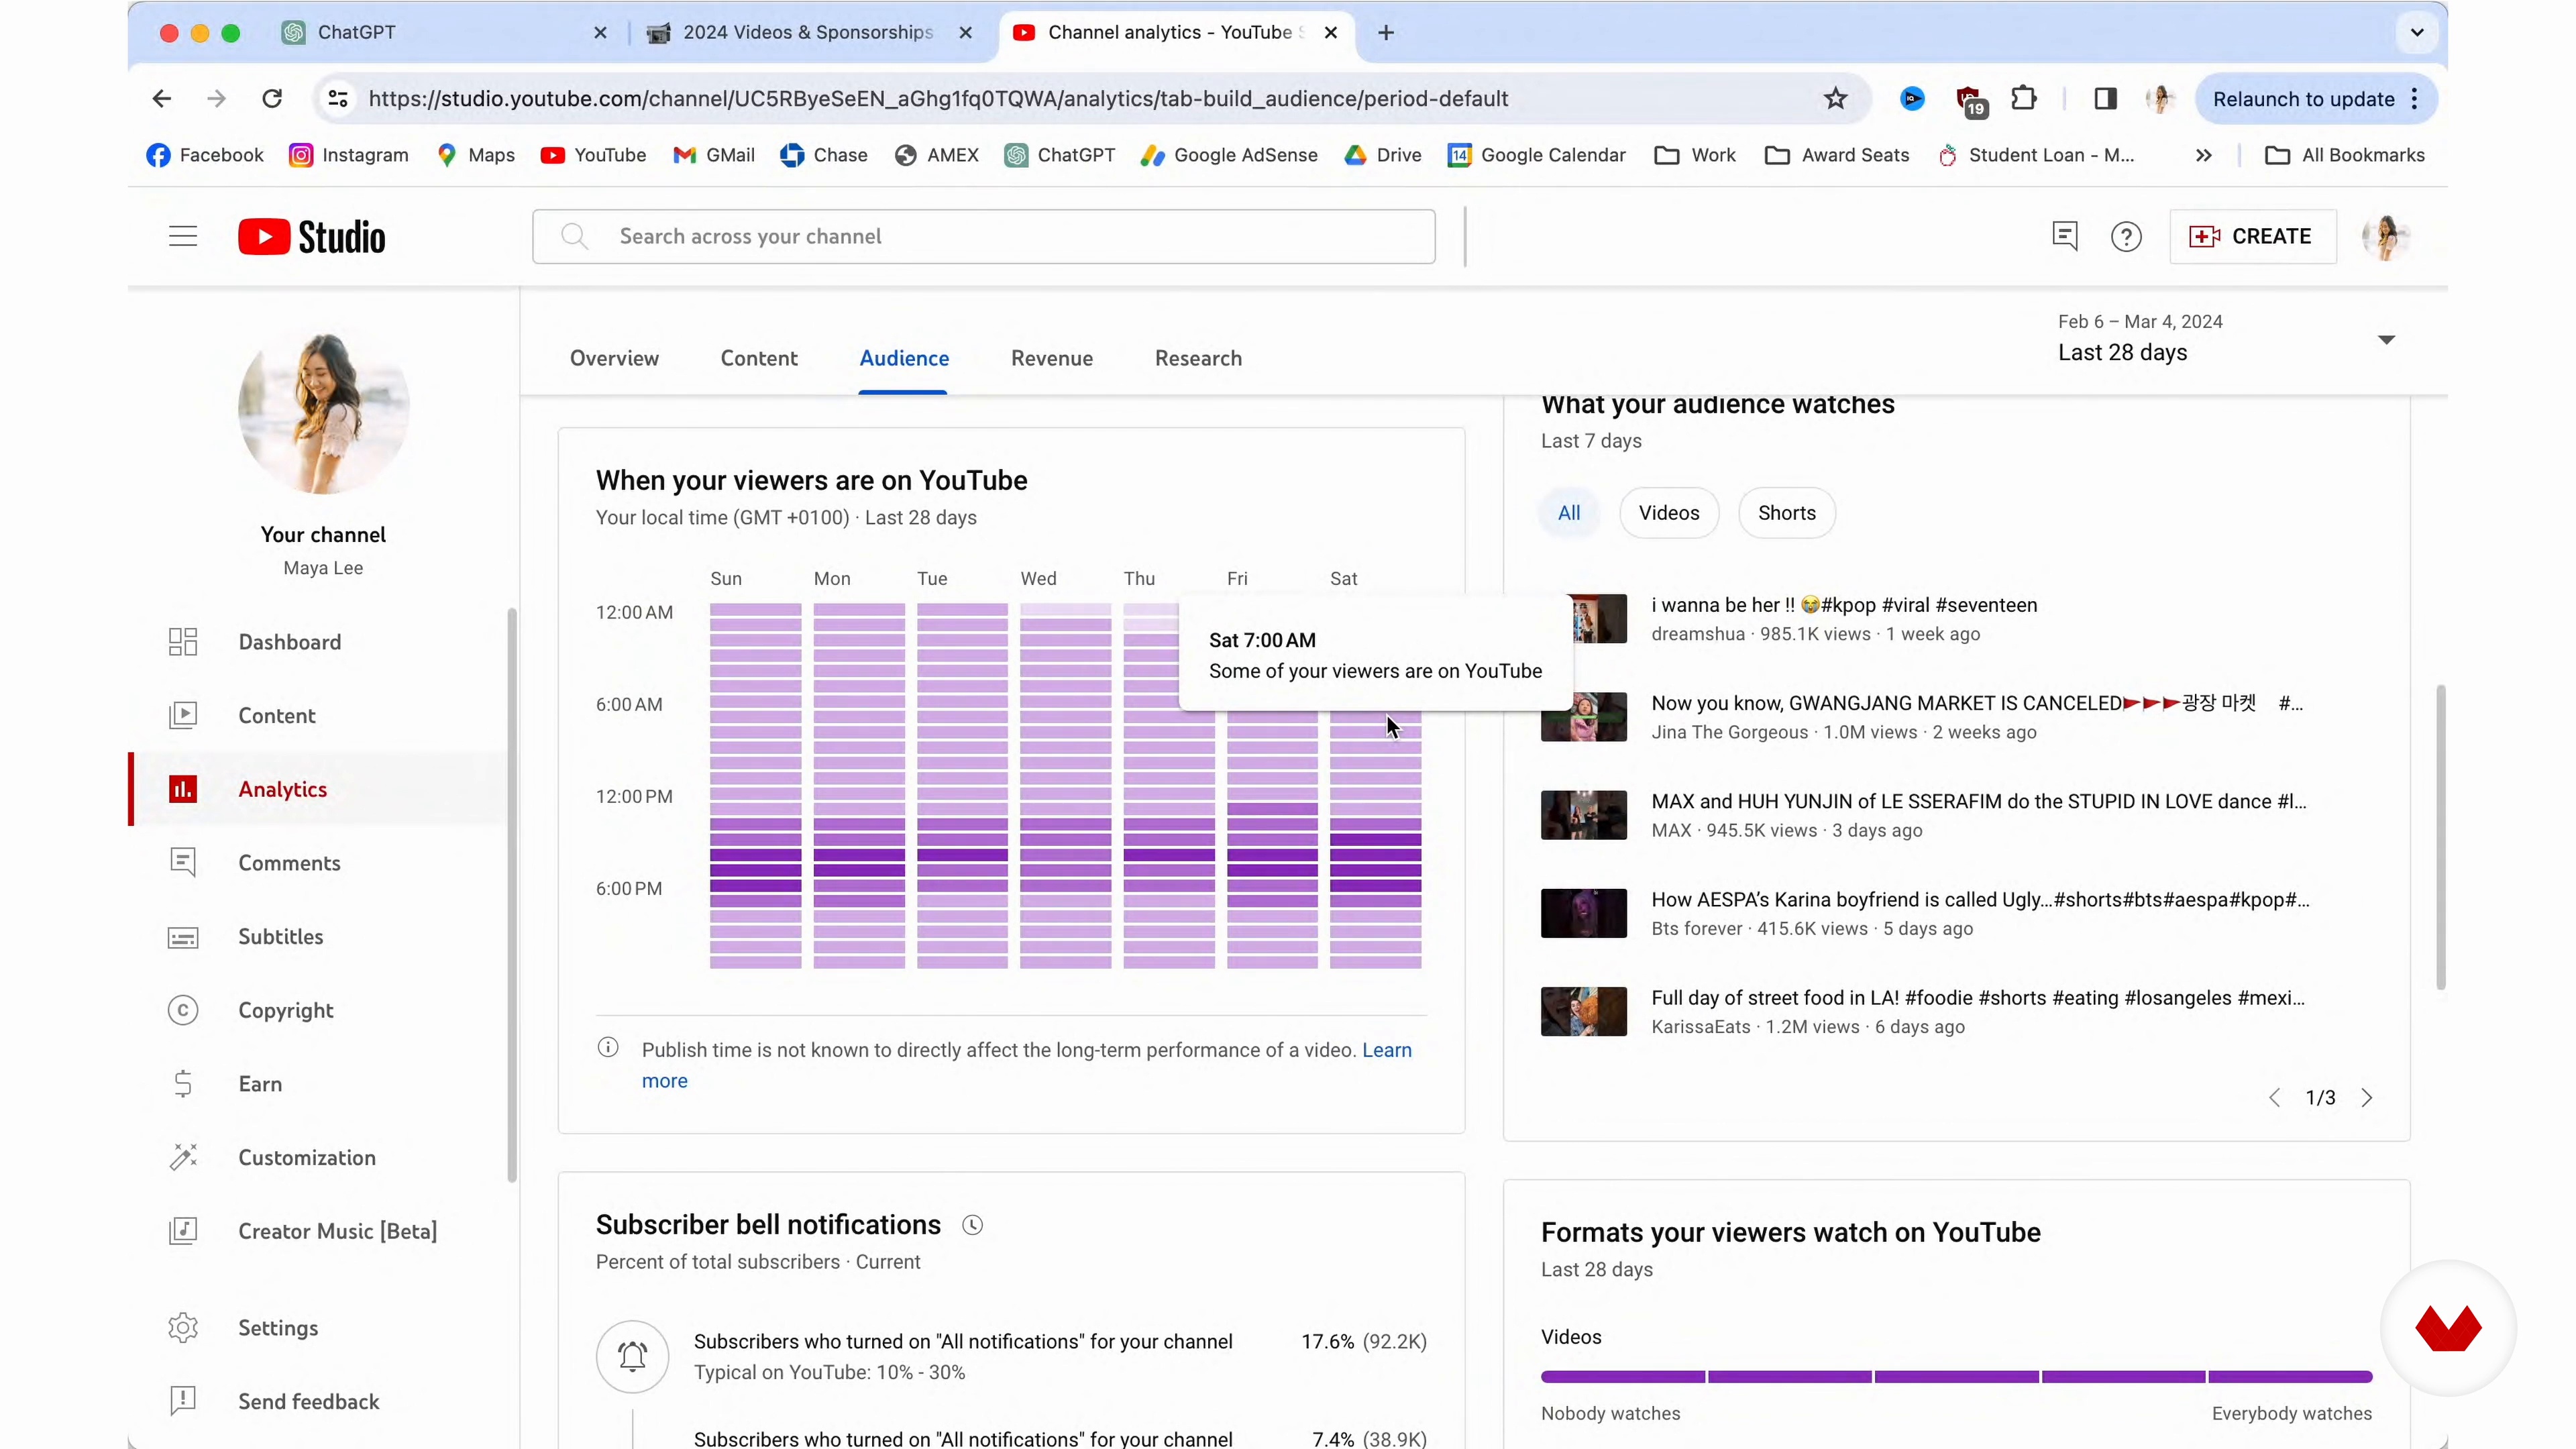Open the Google Calendar bookmark
Viewport: 2576px width, 1449px height.
pyautogui.click(x=1536, y=155)
